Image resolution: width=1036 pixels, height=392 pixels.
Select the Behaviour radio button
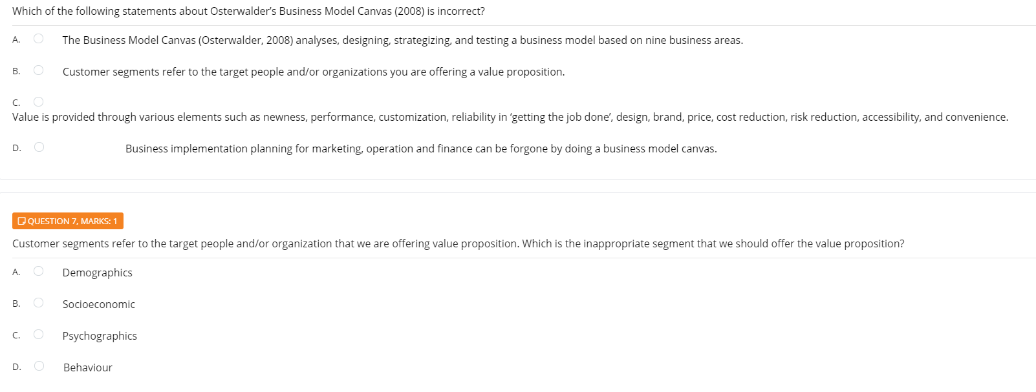pyautogui.click(x=39, y=366)
